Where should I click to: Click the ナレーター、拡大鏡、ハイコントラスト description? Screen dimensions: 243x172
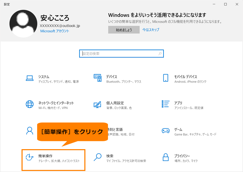click(59, 161)
